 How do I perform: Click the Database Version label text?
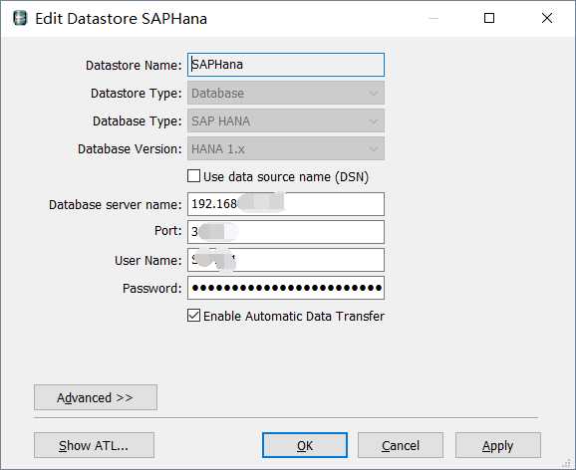(130, 149)
